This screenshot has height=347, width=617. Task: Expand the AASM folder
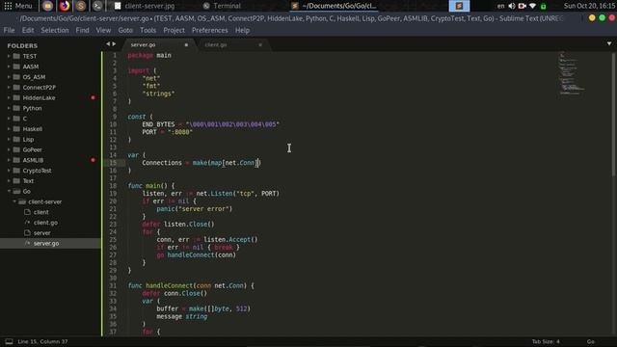pyautogui.click(x=9, y=67)
